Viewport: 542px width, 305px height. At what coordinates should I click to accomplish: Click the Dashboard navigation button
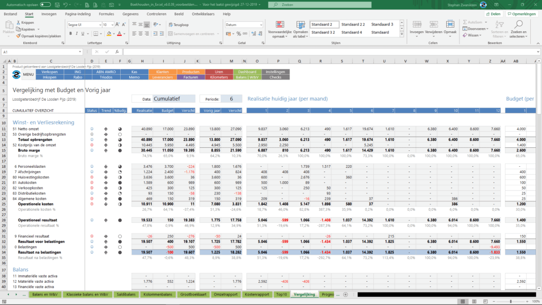(247, 71)
